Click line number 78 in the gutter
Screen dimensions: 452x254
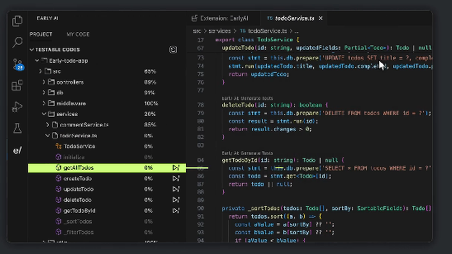tap(201, 105)
